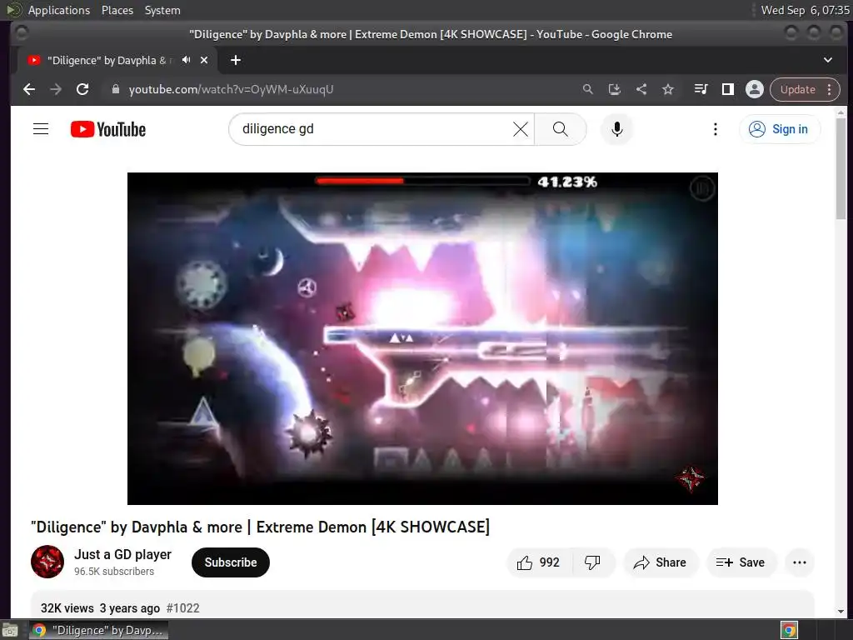Click the video player frame
The image size is (853, 640).
pos(422,338)
